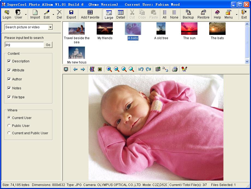Screen dimensions: 251x189
Task: Toggle the File type checkbox
Action: [x=9, y=97]
